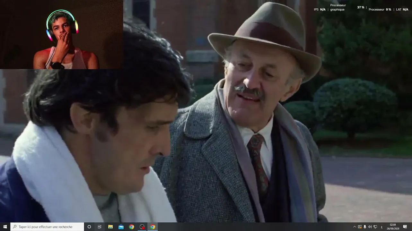Click the LAT N/A overlay readout

point(402,10)
